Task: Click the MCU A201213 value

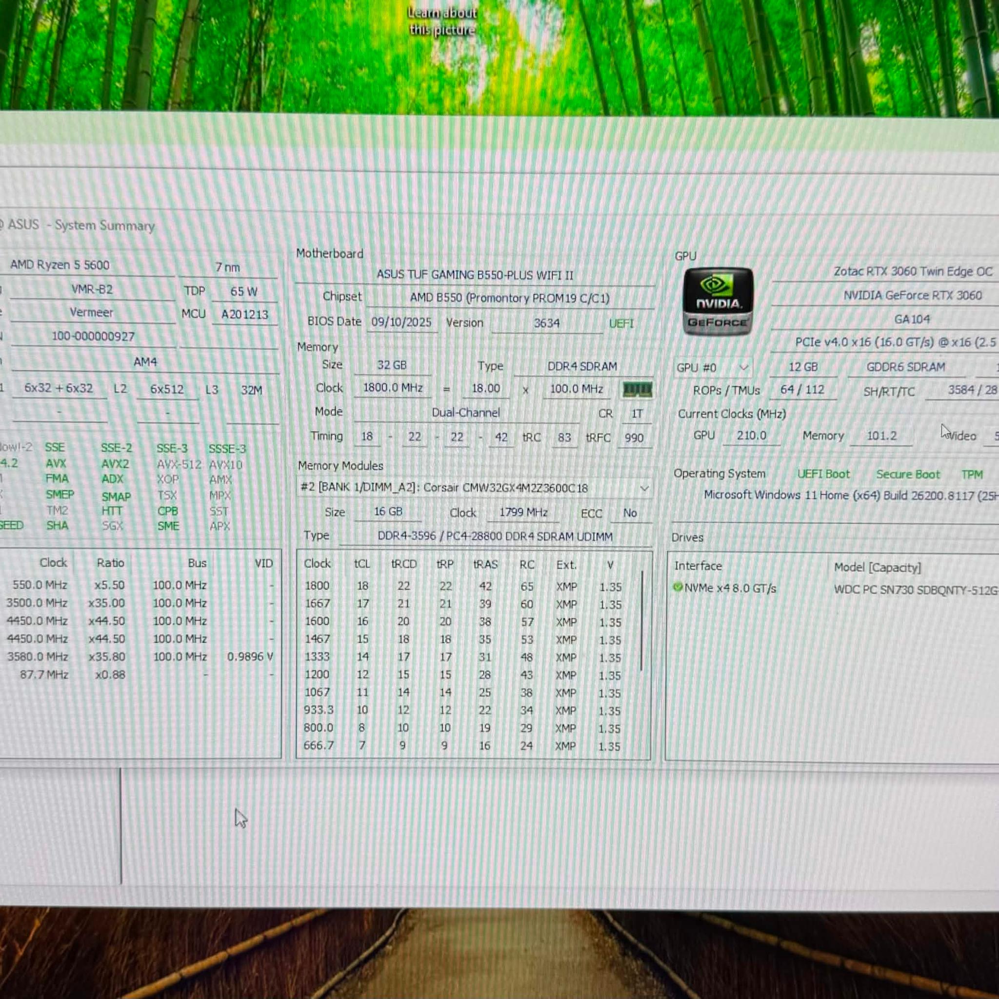Action: (244, 315)
